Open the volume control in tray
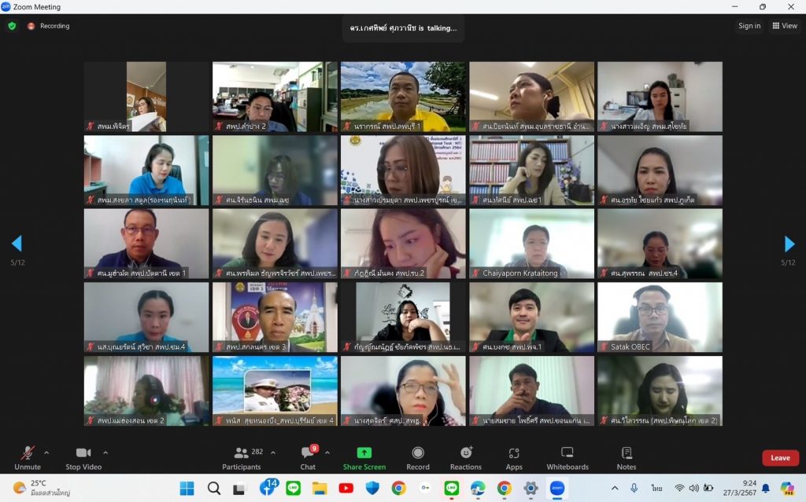The height and width of the screenshot is (502, 806). (694, 488)
